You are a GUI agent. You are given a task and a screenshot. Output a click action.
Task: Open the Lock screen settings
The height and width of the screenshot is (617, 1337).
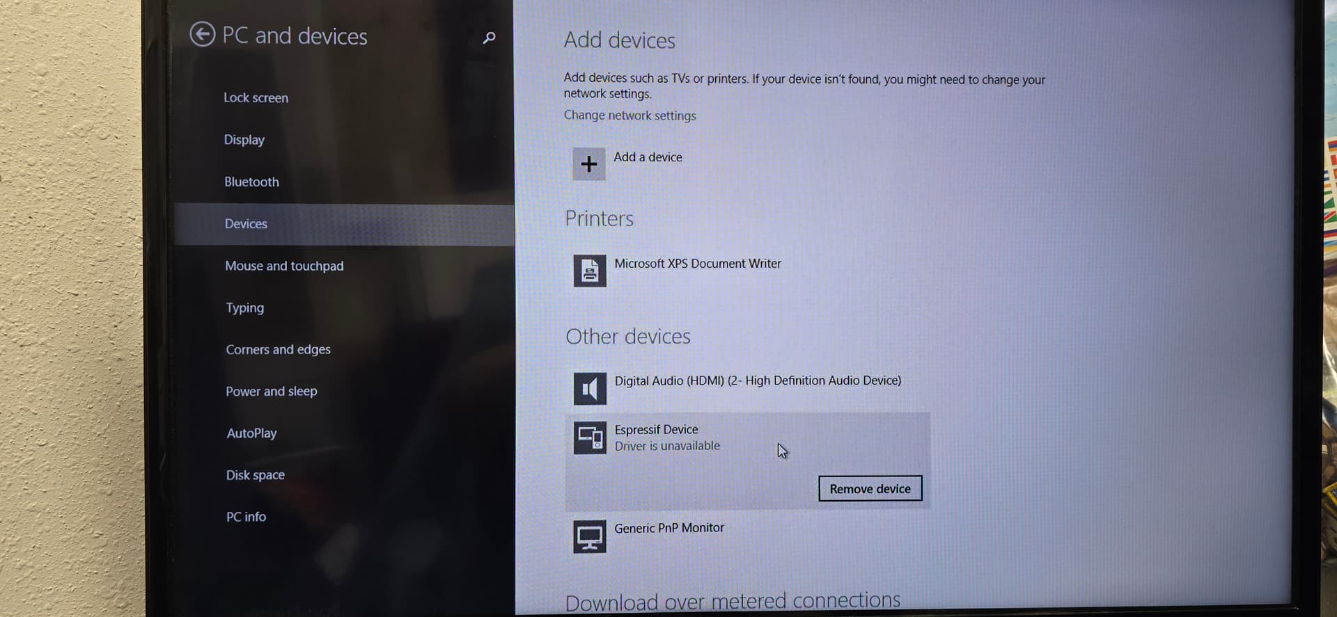[x=256, y=98]
